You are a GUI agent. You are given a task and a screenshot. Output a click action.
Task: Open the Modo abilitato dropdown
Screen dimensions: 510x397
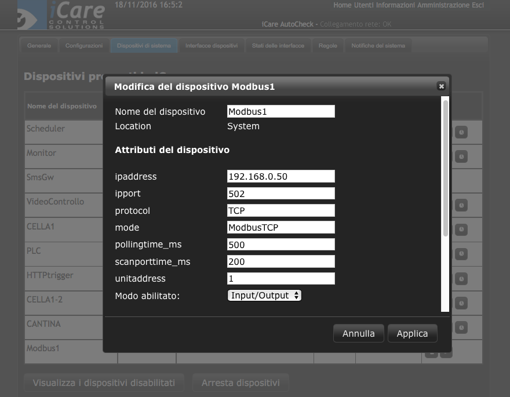(x=264, y=295)
